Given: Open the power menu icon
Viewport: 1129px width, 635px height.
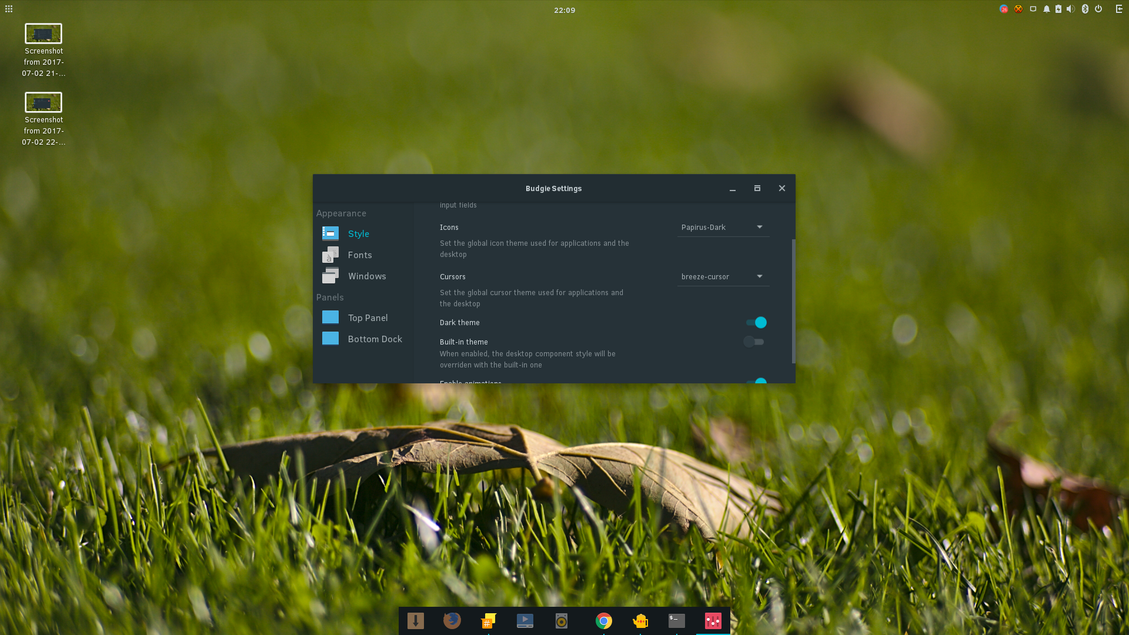Looking at the screenshot, I should click(1098, 9).
